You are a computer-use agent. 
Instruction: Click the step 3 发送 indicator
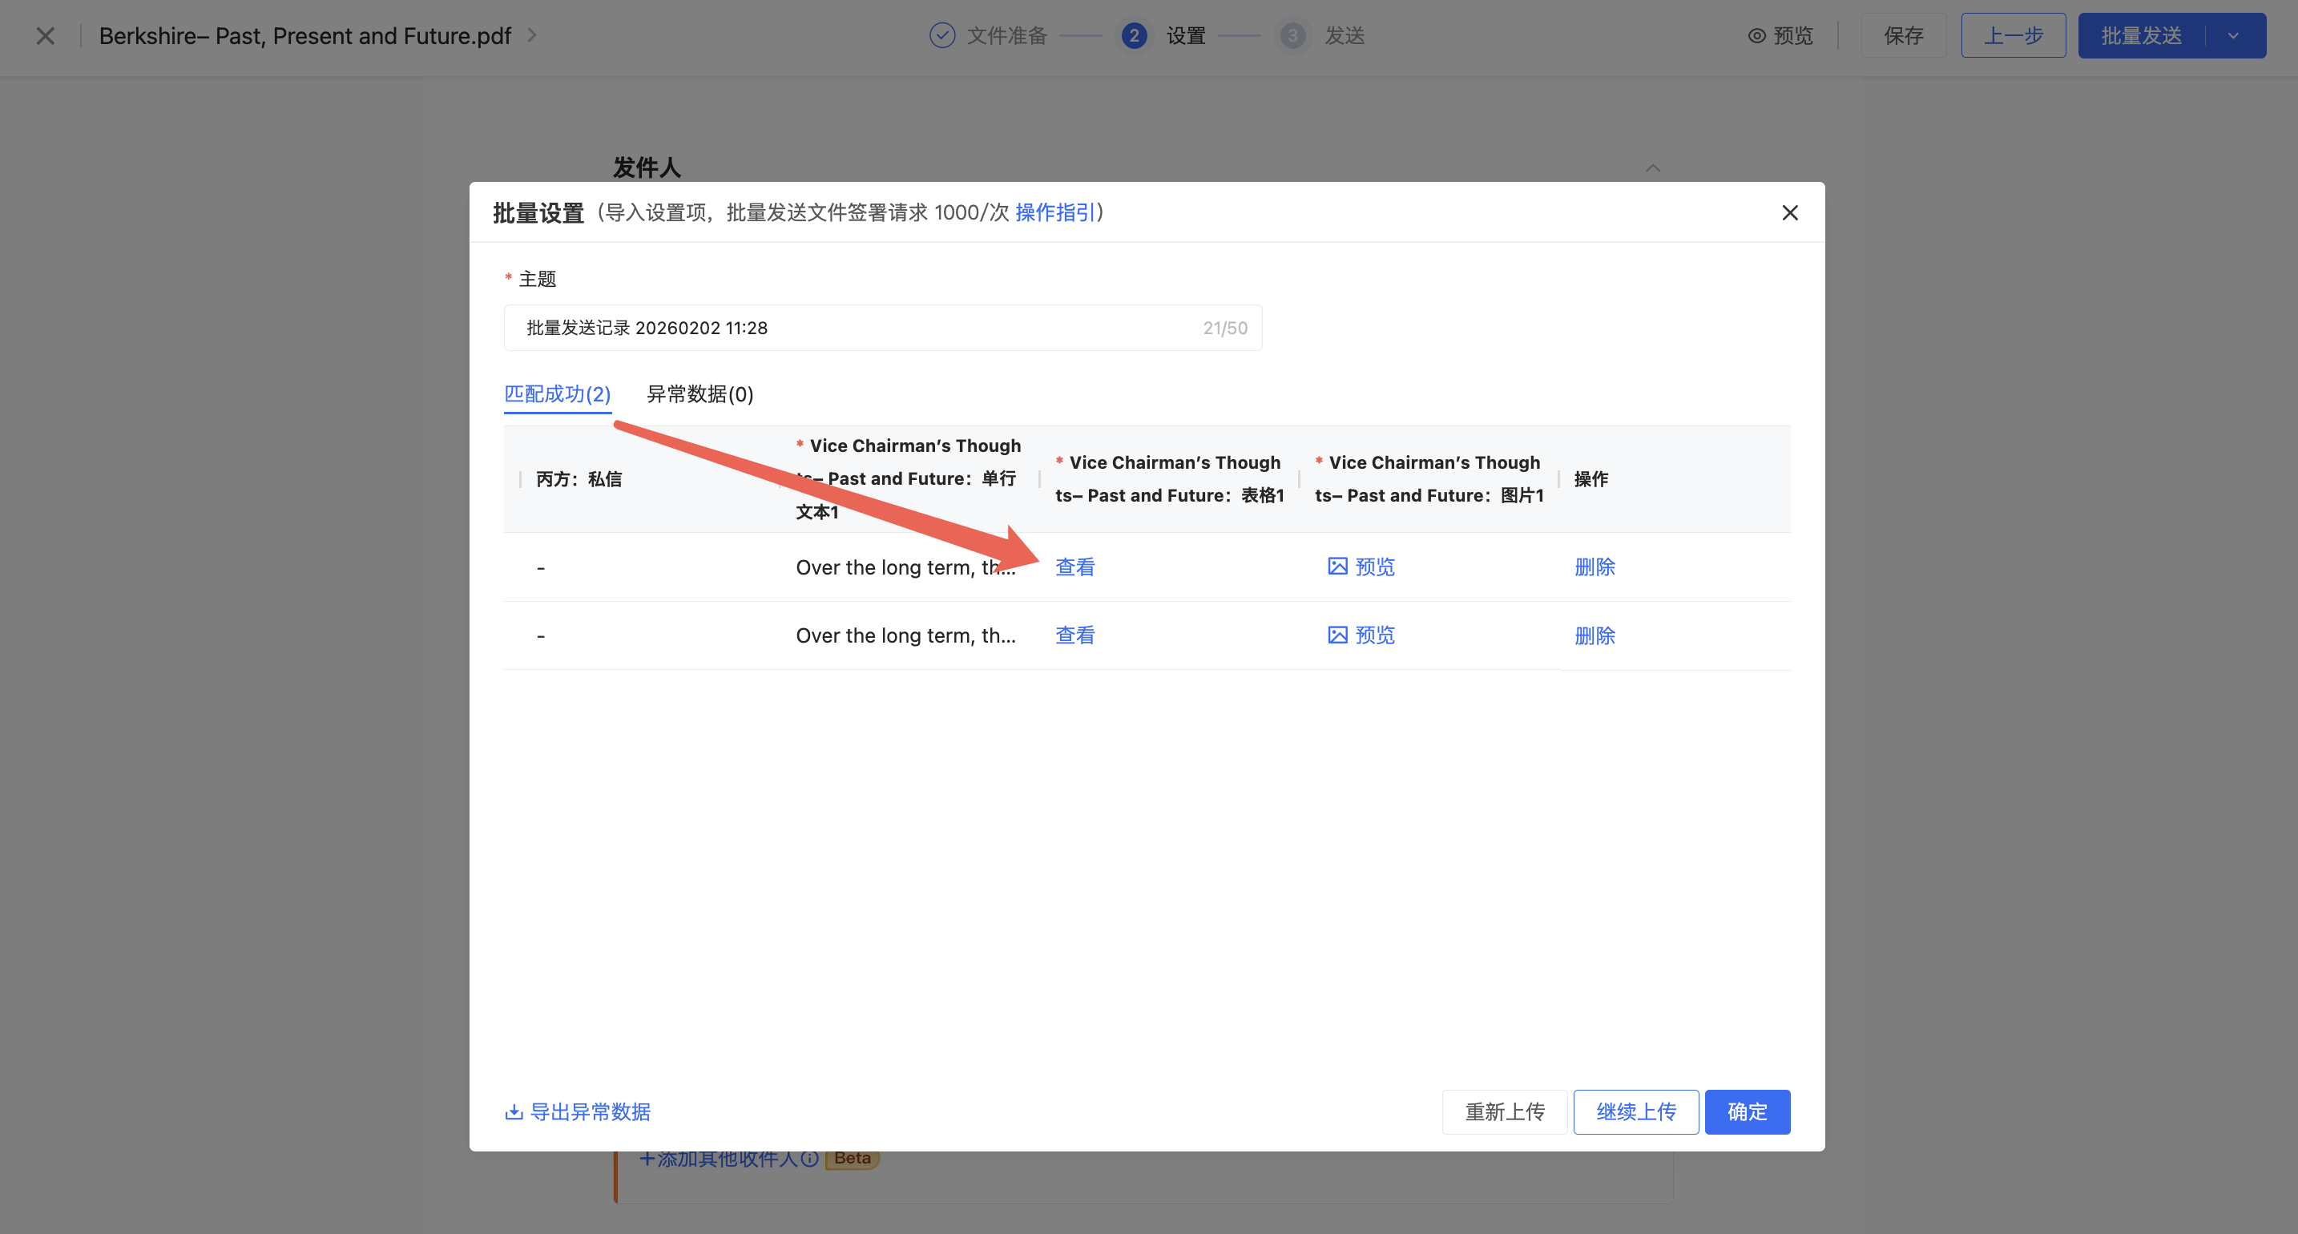point(1292,36)
